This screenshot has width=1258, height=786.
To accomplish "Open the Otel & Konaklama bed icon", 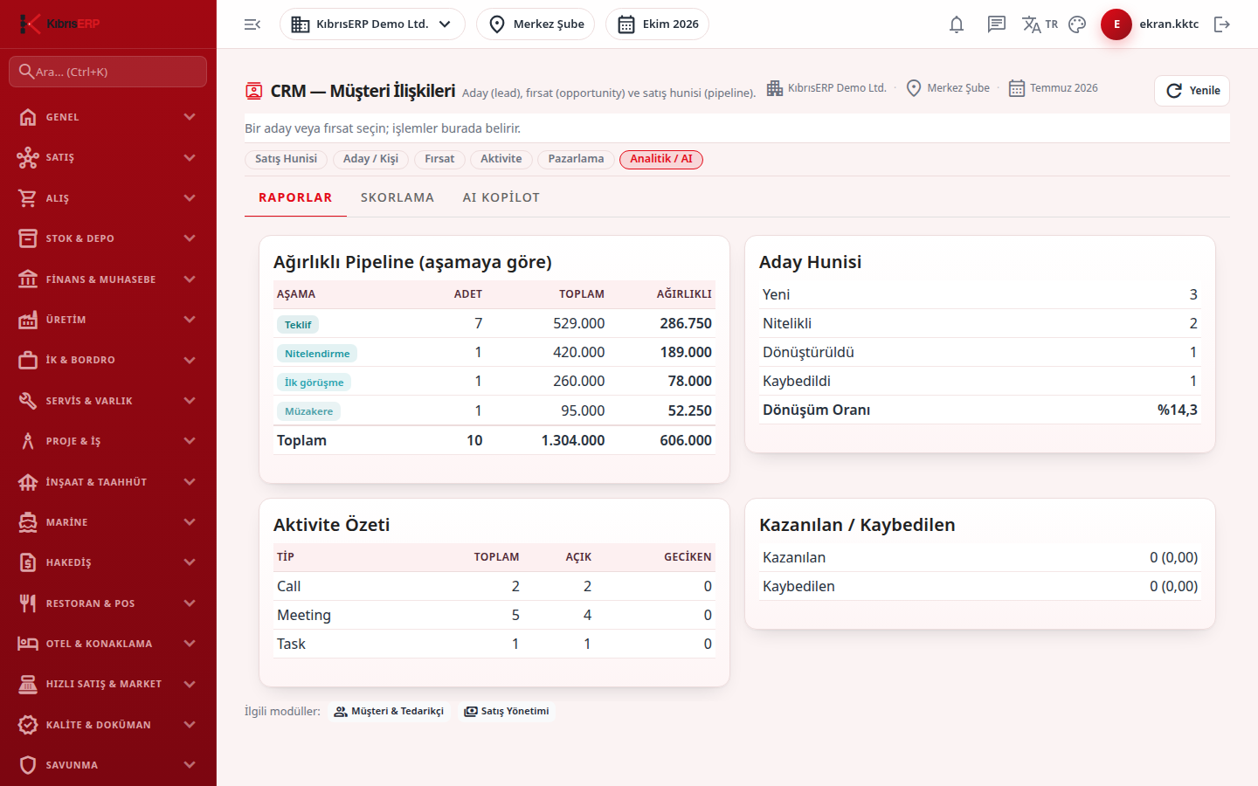I will click(28, 644).
